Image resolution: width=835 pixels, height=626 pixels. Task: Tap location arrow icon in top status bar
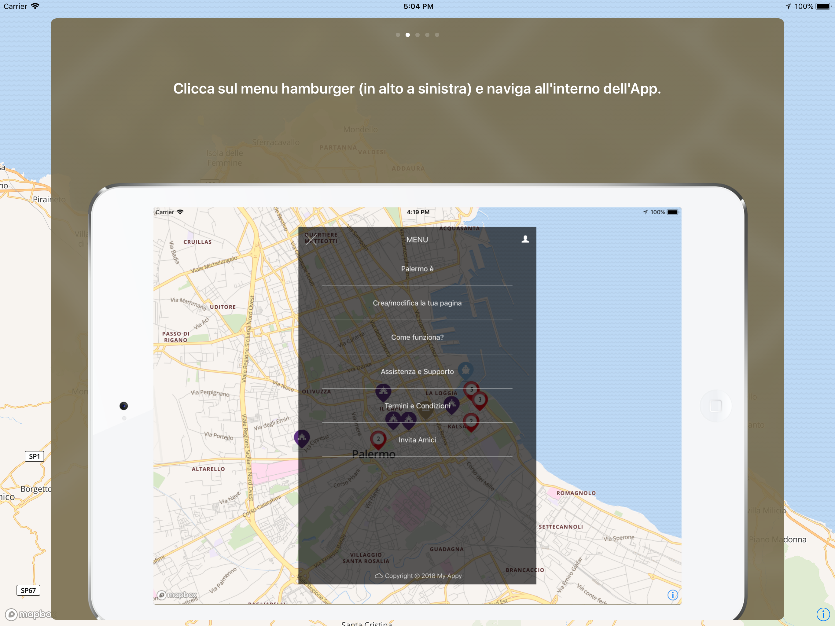788,6
